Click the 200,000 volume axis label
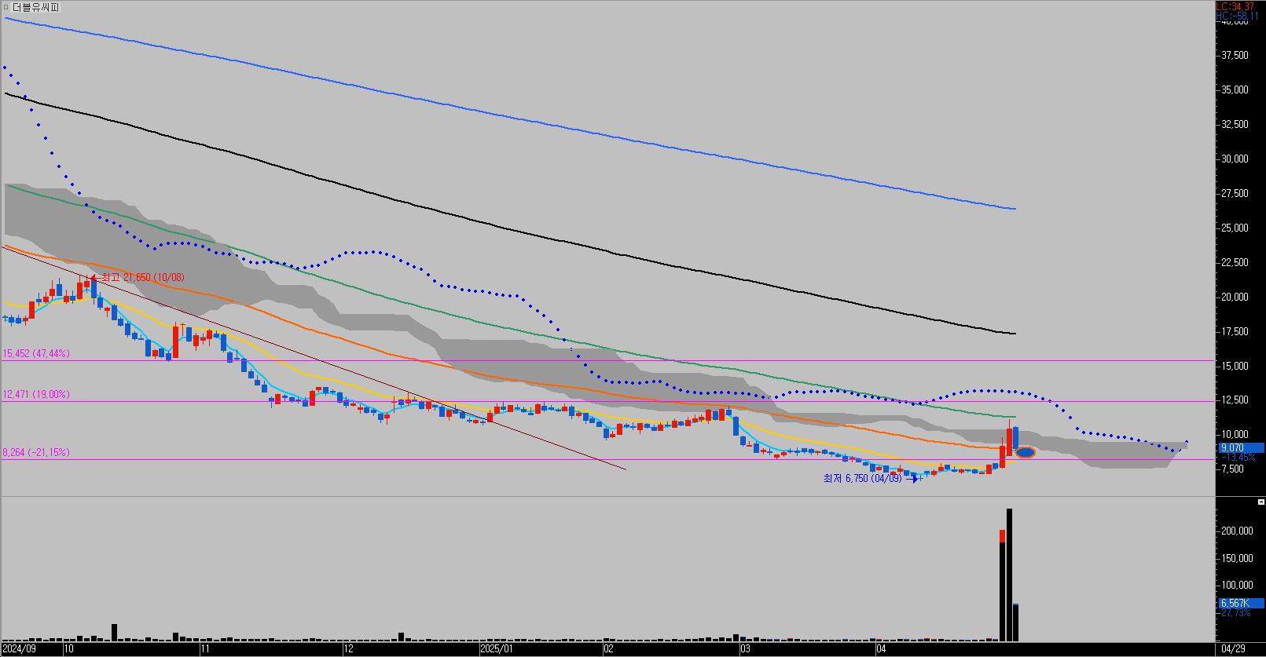This screenshot has width=1266, height=657. [1238, 531]
